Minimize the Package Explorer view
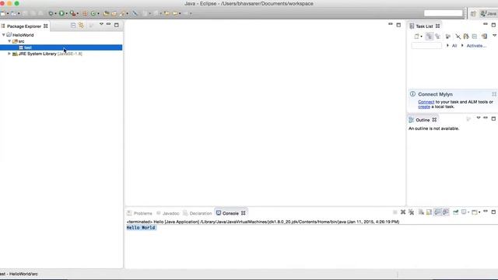Viewport: 498px width, 280px height. [x=109, y=24]
